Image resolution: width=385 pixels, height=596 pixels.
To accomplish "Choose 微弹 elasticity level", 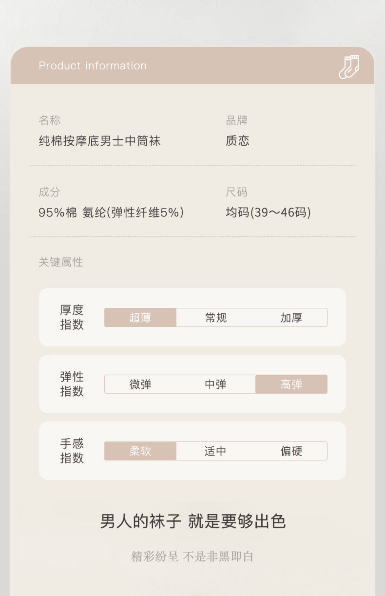I will click(140, 384).
